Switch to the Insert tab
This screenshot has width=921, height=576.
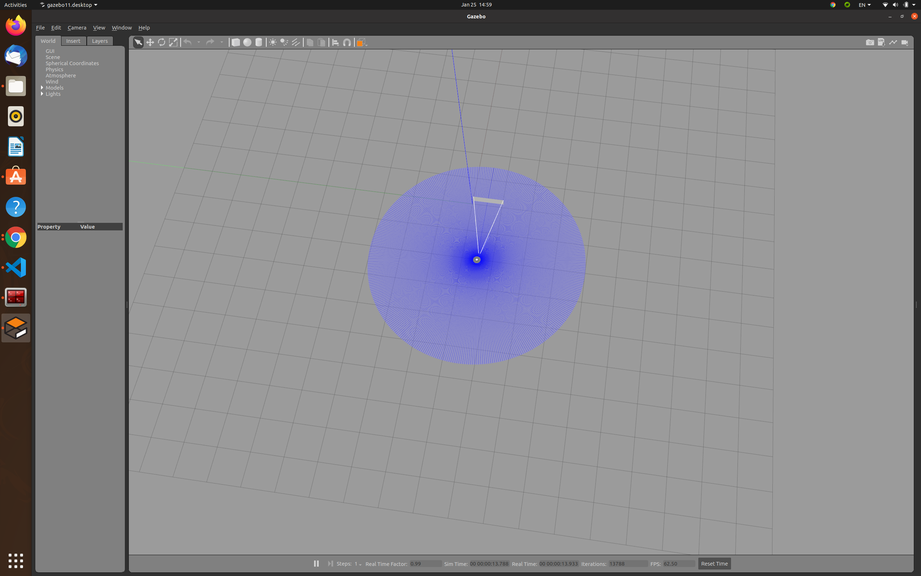coord(73,41)
